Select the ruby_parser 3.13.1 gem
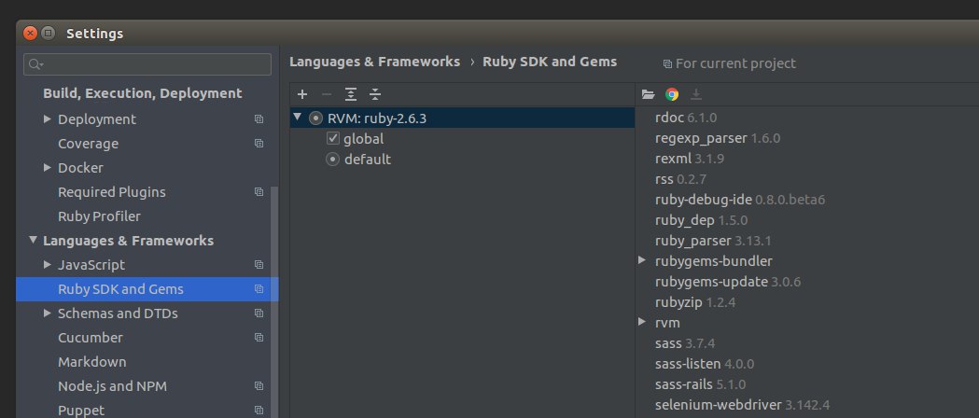 tap(713, 241)
